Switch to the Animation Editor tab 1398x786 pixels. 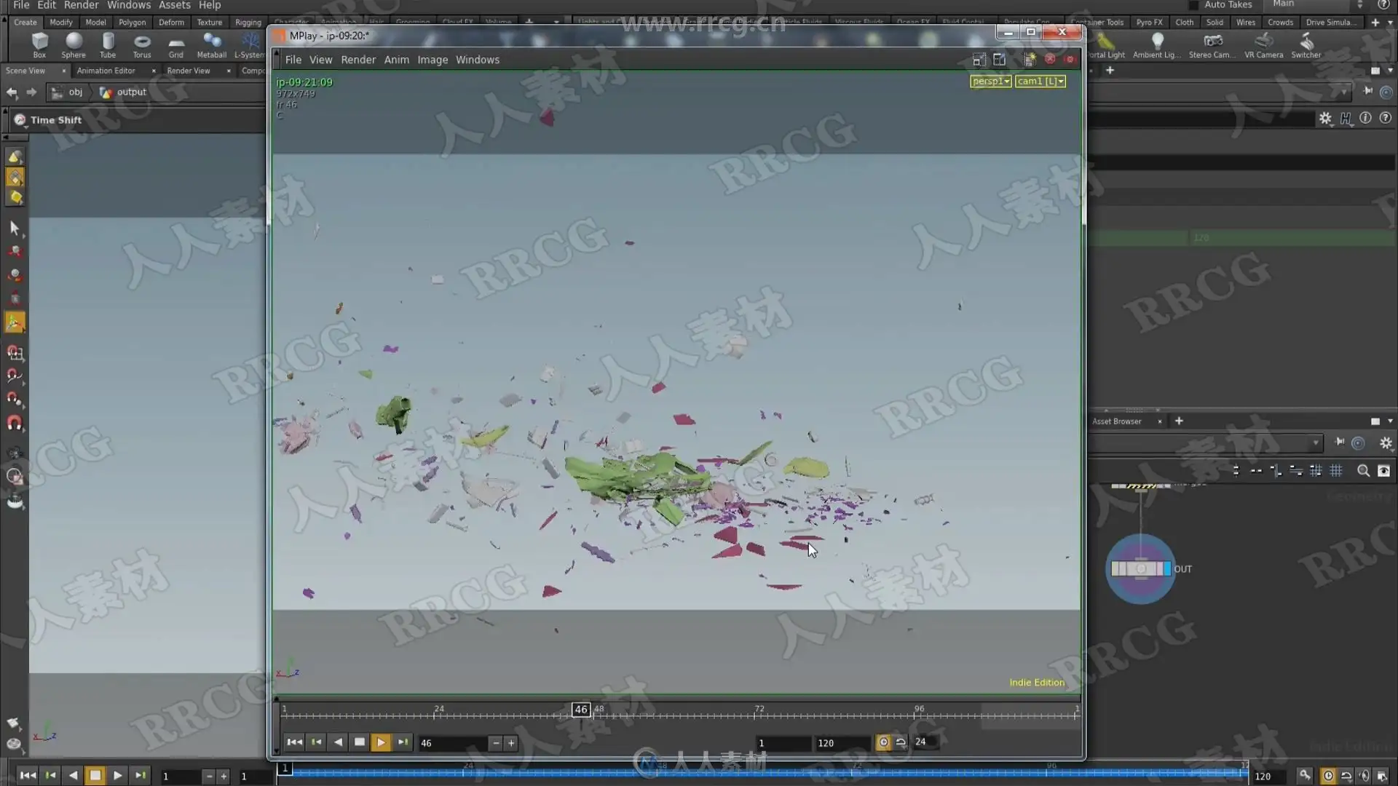(x=106, y=71)
